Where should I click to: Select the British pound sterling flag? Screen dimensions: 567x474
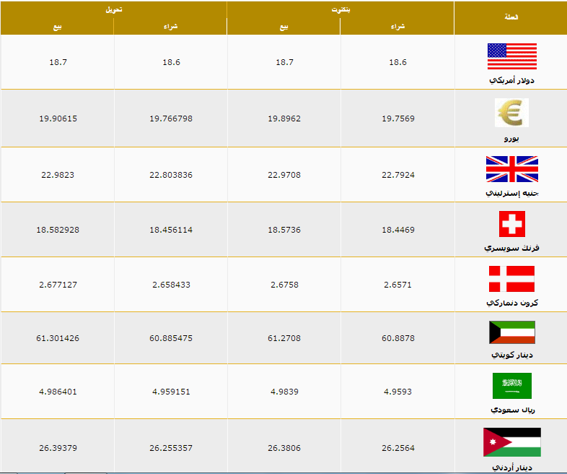(511, 169)
